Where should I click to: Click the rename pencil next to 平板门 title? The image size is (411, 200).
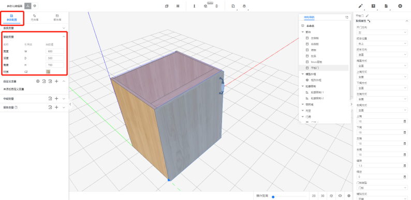[367, 16]
